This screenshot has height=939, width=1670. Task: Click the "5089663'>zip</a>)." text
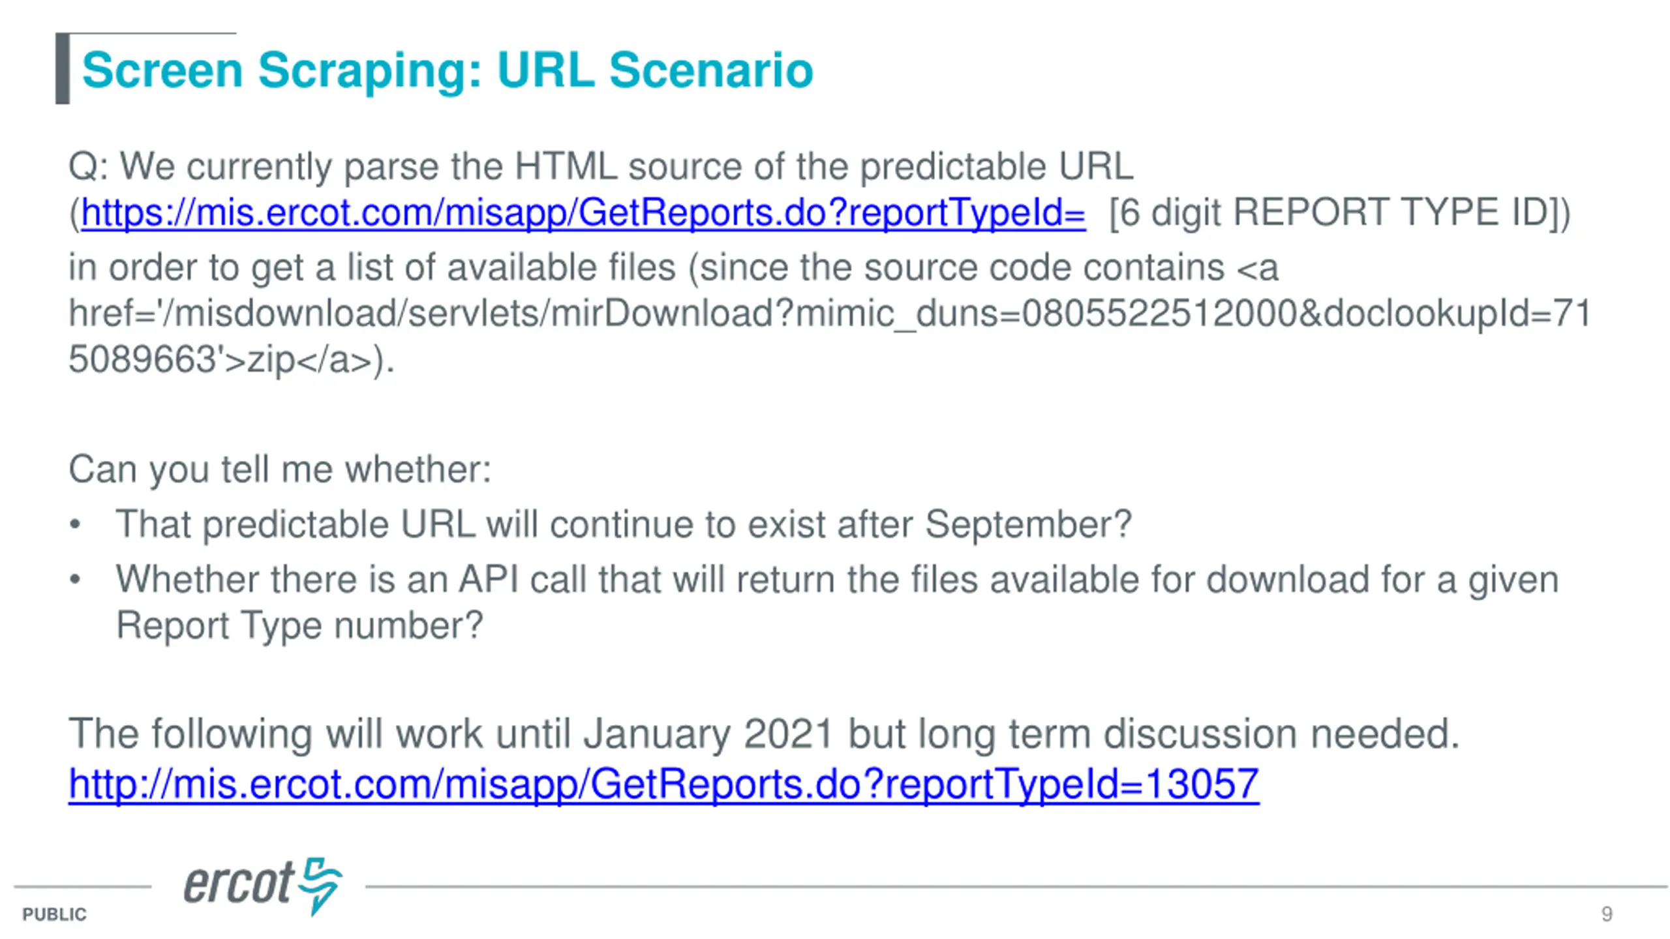(x=232, y=359)
